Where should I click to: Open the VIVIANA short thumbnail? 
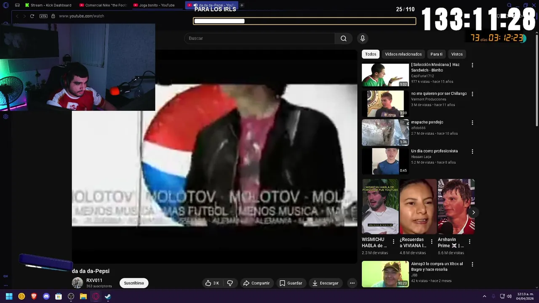(x=418, y=207)
